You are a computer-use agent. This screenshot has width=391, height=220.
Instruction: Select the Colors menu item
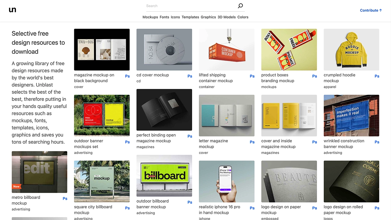pyautogui.click(x=243, y=17)
